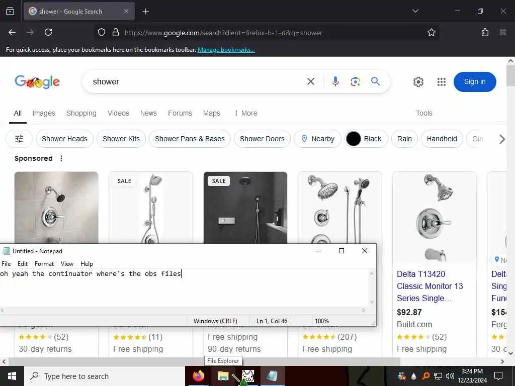
Task: Open the all filters sliders icon
Action: (19, 139)
